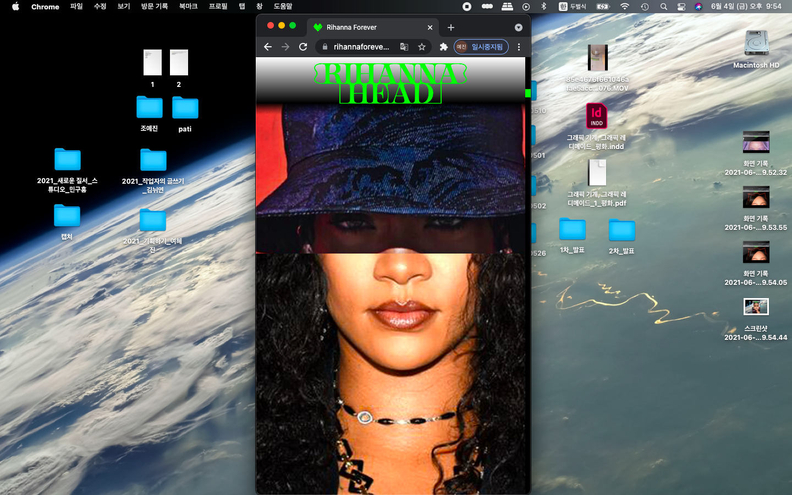Select the 2021_새로운 질서_스튜디오_민구홍 folder
Screen dimensions: 792x495
68,159
